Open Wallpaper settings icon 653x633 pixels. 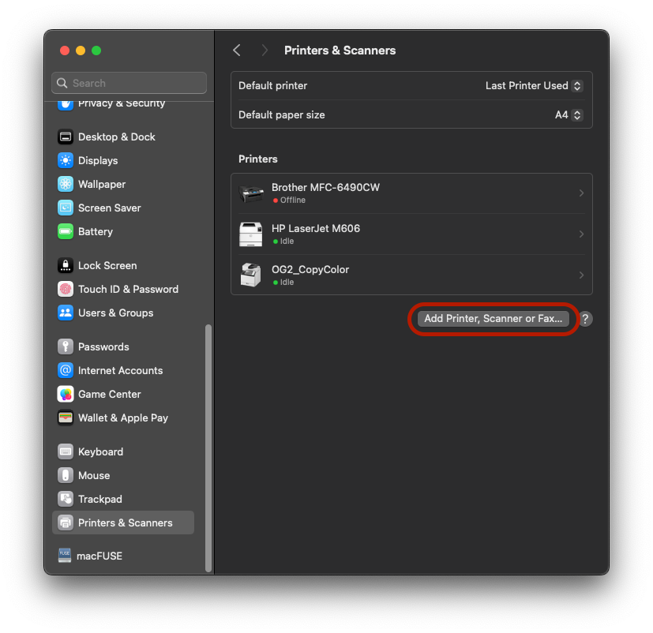point(66,184)
